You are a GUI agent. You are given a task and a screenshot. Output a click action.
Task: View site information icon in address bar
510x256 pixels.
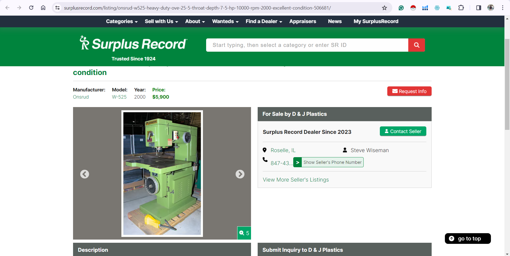[57, 8]
